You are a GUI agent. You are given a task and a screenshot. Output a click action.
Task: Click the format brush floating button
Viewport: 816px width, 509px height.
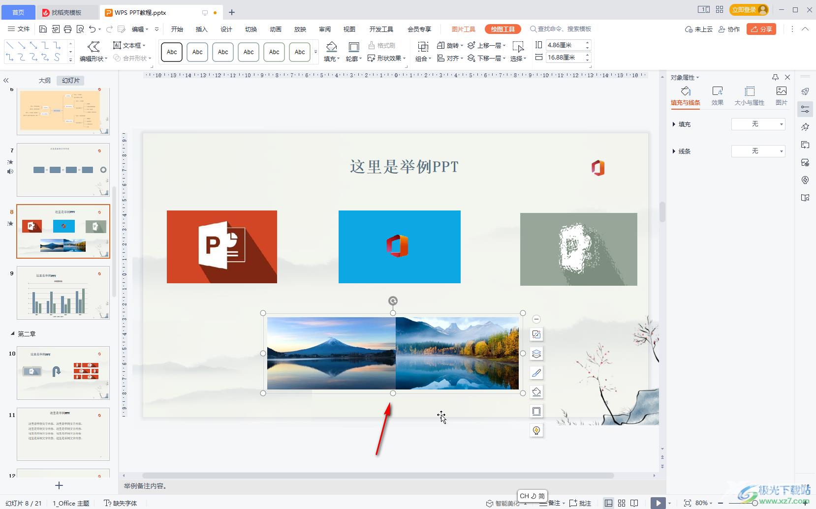coord(536,373)
